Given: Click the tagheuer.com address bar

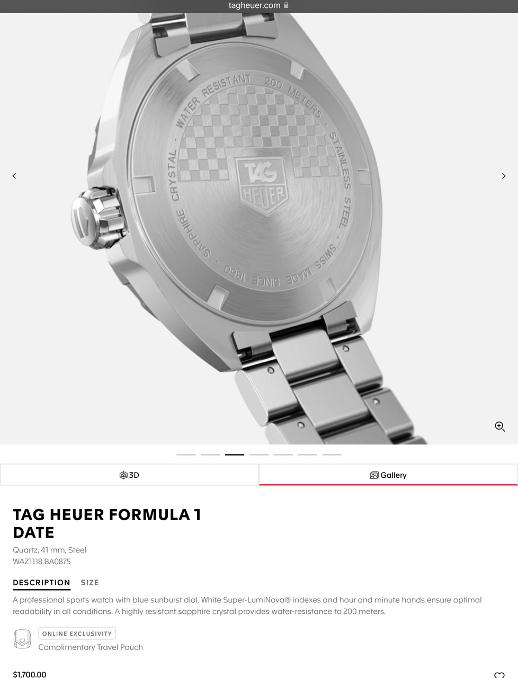Looking at the screenshot, I should coord(259,6).
